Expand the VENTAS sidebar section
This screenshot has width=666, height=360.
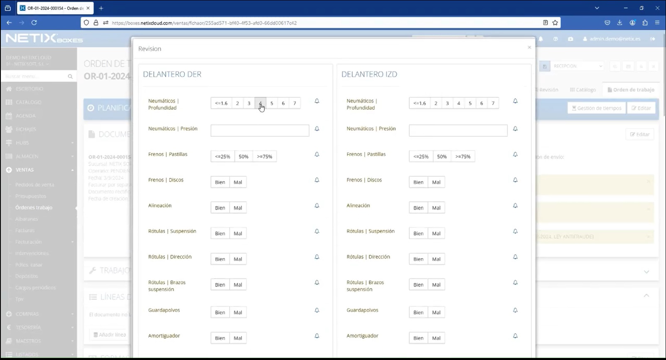coord(38,170)
